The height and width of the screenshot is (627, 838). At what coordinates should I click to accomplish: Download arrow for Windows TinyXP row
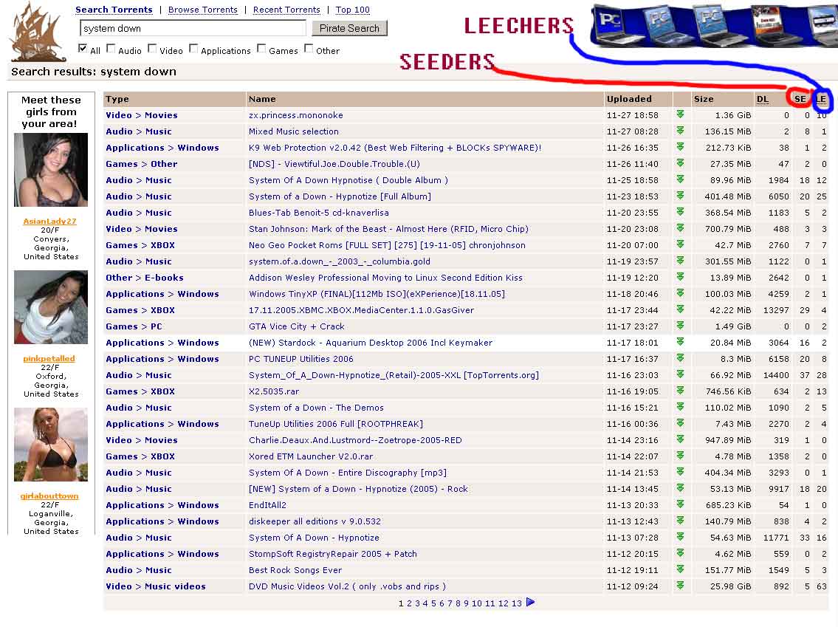coord(680,293)
